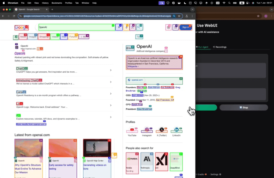The image size is (274, 178).
Task: Expand the Introducing ChatGPT row chevron
Action: [x=111, y=82]
